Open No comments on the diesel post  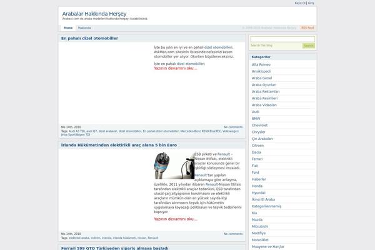233,127
